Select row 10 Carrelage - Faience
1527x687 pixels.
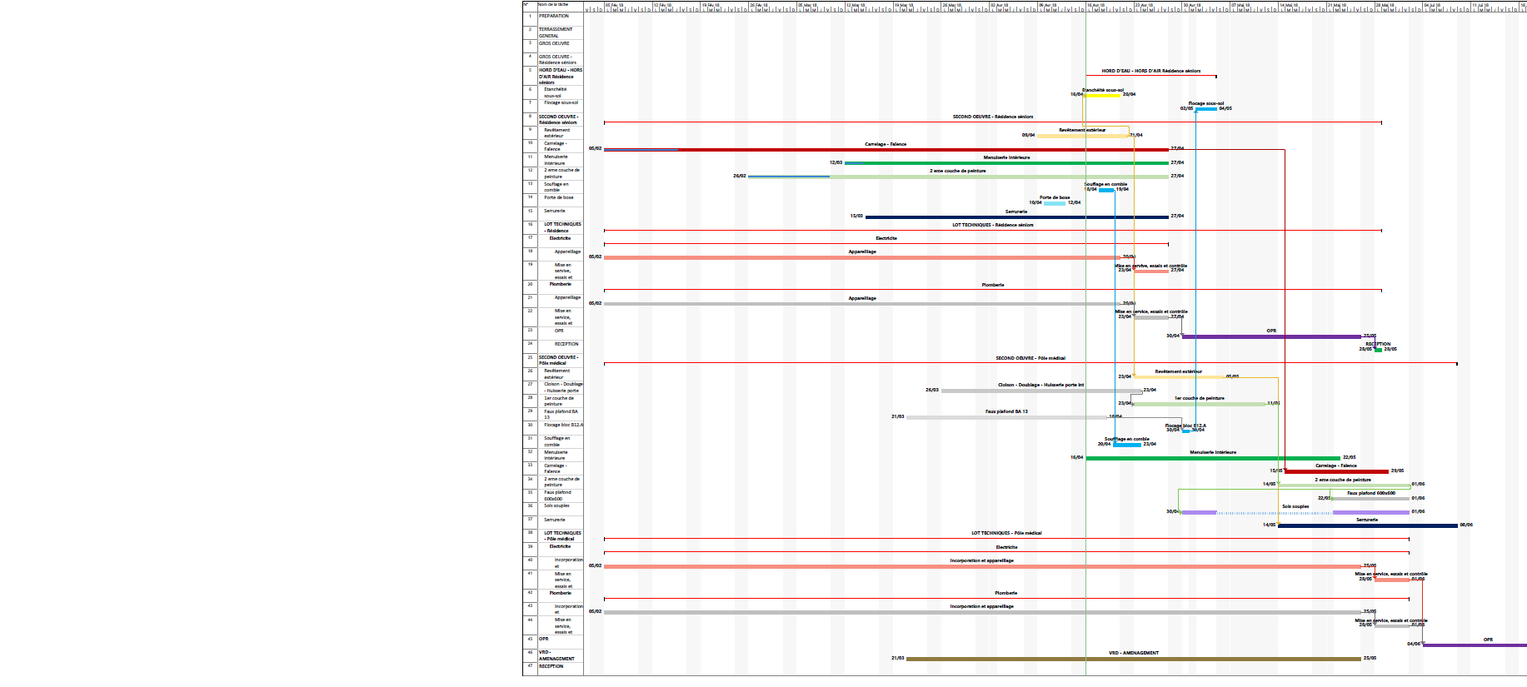click(553, 146)
